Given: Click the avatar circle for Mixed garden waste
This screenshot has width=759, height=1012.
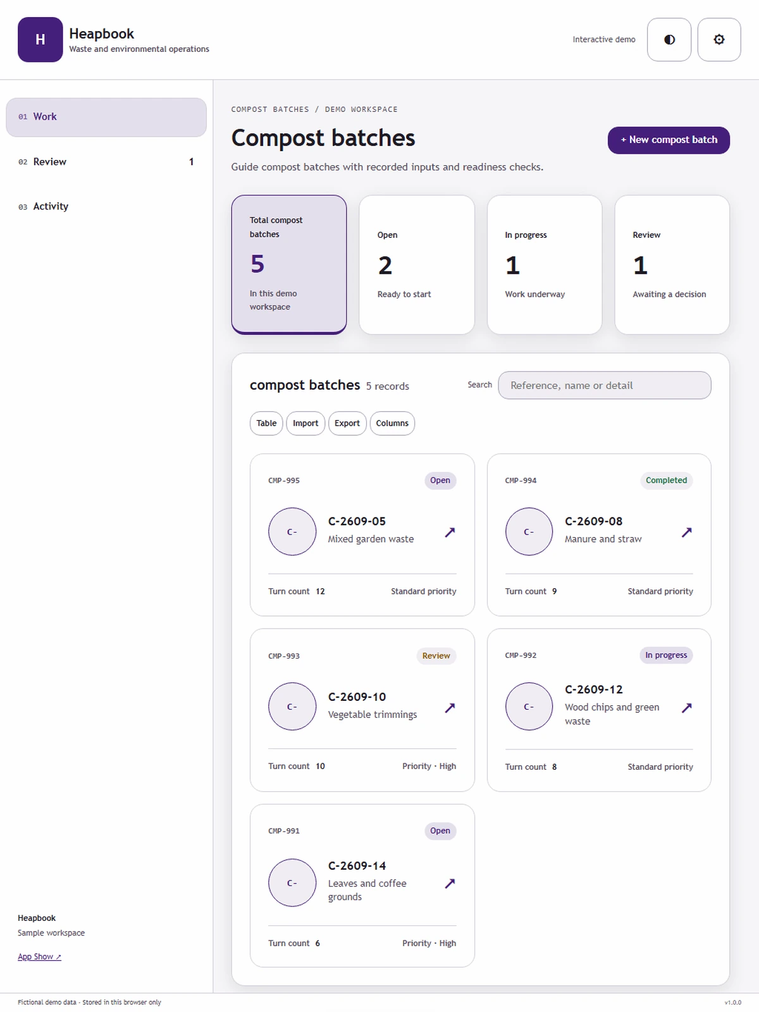Looking at the screenshot, I should click(x=292, y=532).
